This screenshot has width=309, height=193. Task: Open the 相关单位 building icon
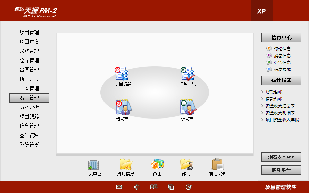[93, 165]
